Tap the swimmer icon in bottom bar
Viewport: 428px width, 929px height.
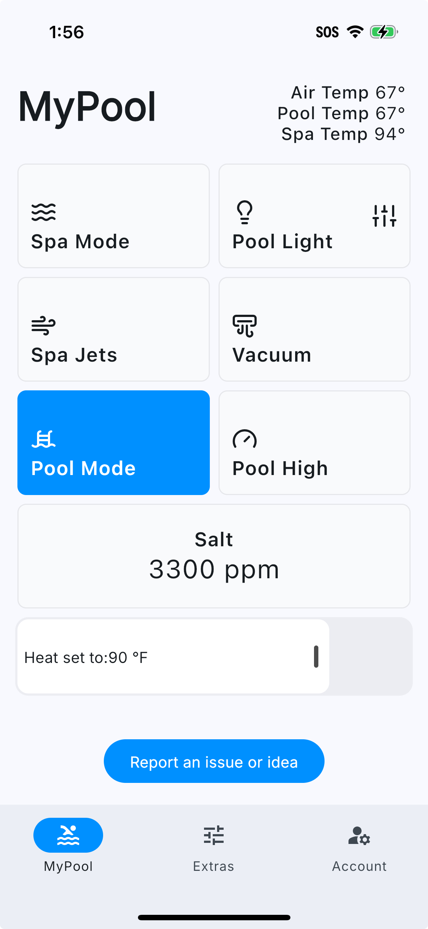(68, 835)
